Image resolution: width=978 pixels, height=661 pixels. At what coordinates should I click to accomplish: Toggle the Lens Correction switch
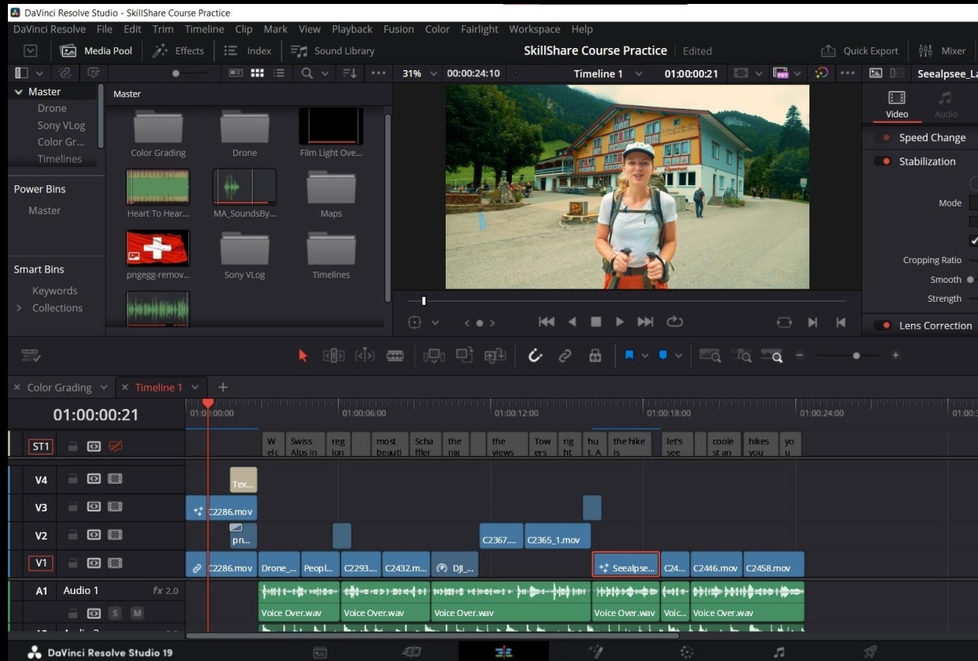(884, 326)
